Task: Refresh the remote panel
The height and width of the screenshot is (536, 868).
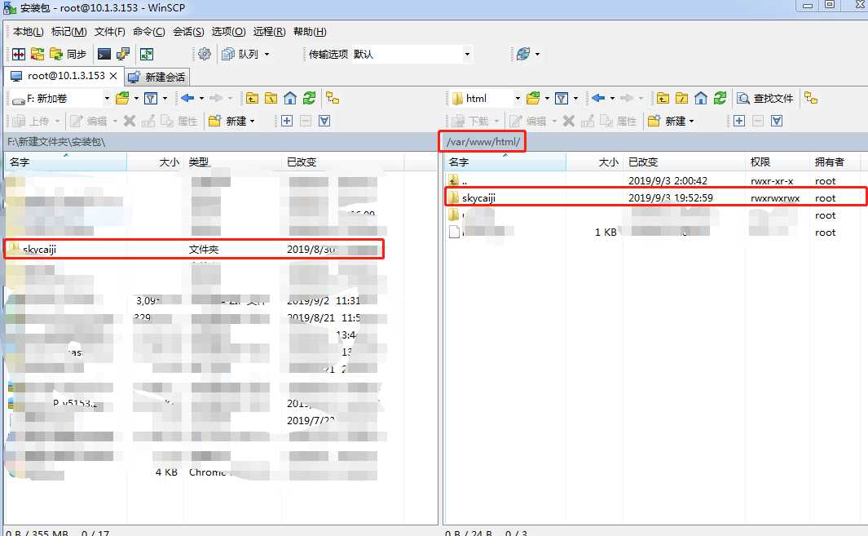Action: pyautogui.click(x=720, y=98)
